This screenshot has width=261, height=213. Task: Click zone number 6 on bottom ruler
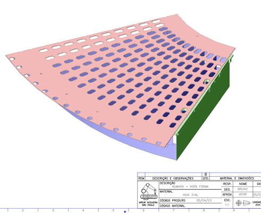[x=144, y=210]
